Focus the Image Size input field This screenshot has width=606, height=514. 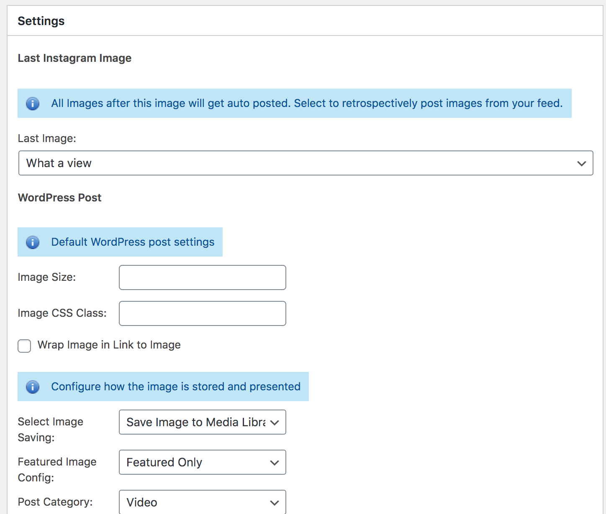[x=203, y=277]
